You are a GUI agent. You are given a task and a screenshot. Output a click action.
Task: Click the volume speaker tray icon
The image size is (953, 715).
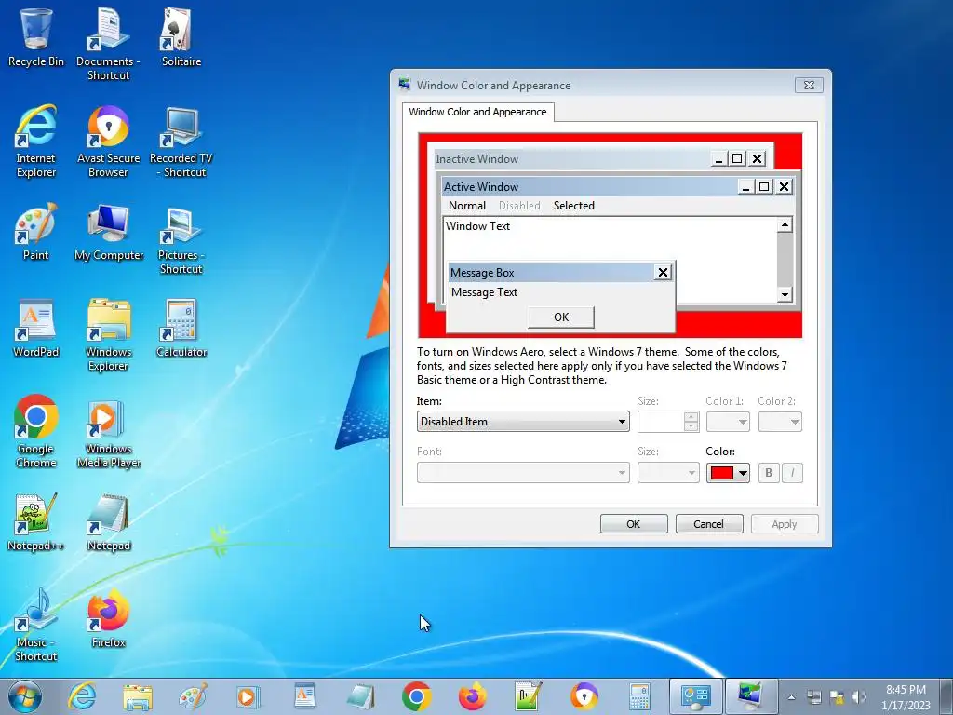click(x=859, y=696)
